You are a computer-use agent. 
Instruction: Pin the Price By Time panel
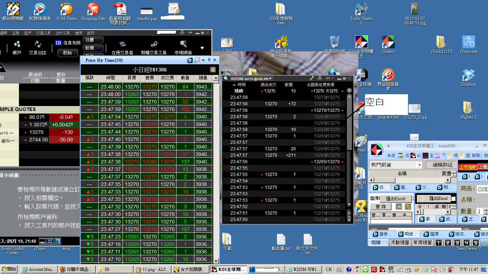pyautogui.click(x=209, y=60)
